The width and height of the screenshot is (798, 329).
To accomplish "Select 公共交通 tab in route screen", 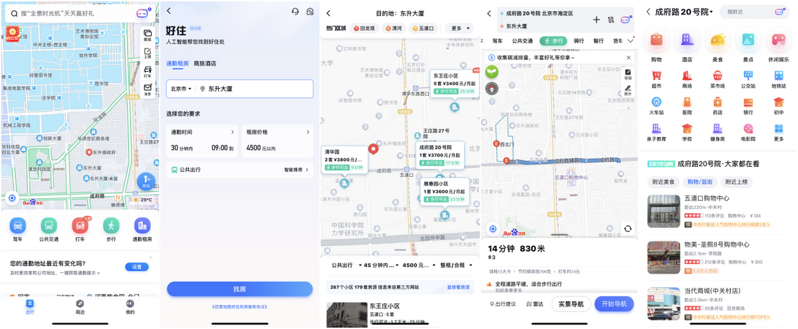I will click(523, 41).
